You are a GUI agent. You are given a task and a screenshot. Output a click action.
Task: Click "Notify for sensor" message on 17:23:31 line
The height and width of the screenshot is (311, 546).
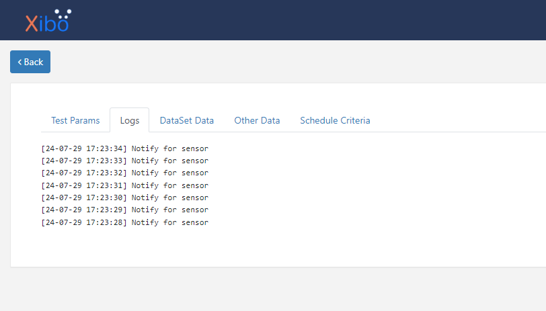click(x=169, y=185)
